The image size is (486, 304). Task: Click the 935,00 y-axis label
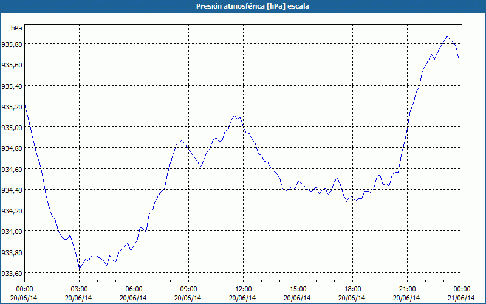pyautogui.click(x=12, y=128)
